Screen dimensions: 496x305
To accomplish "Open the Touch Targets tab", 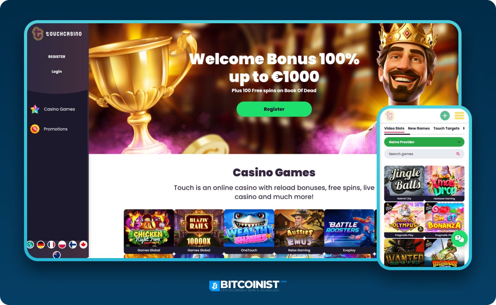I will tap(446, 128).
